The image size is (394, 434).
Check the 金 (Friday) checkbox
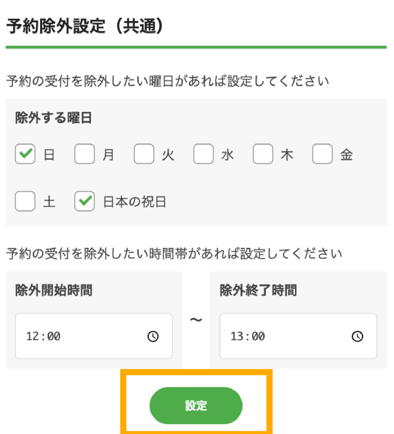click(x=322, y=154)
